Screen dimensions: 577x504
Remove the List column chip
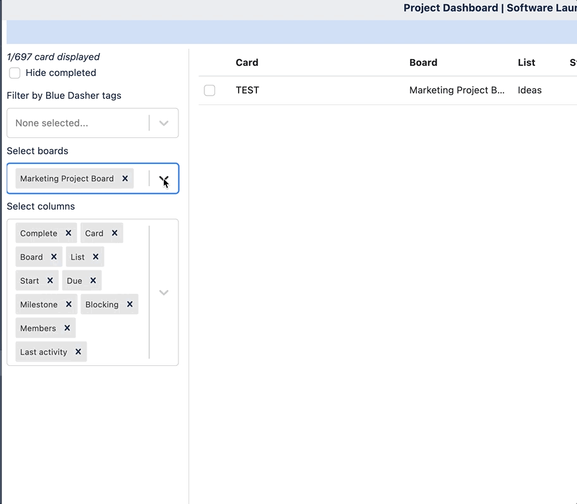tap(96, 256)
